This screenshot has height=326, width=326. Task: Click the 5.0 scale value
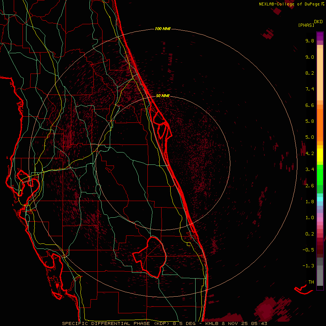pyautogui.click(x=310, y=137)
